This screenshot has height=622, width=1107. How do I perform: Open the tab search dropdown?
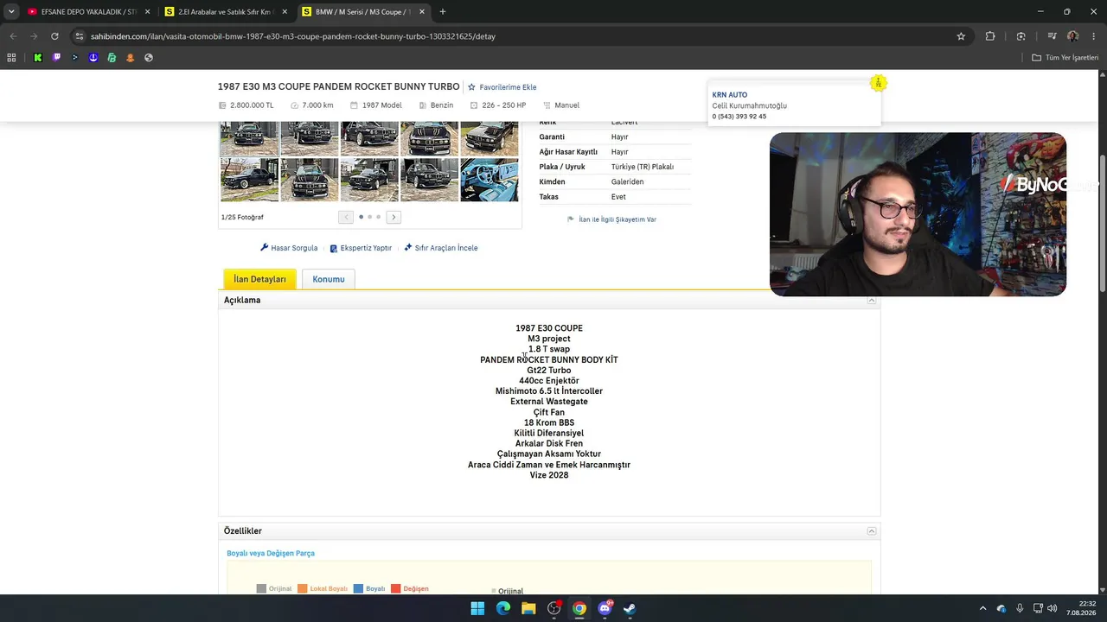(11, 12)
